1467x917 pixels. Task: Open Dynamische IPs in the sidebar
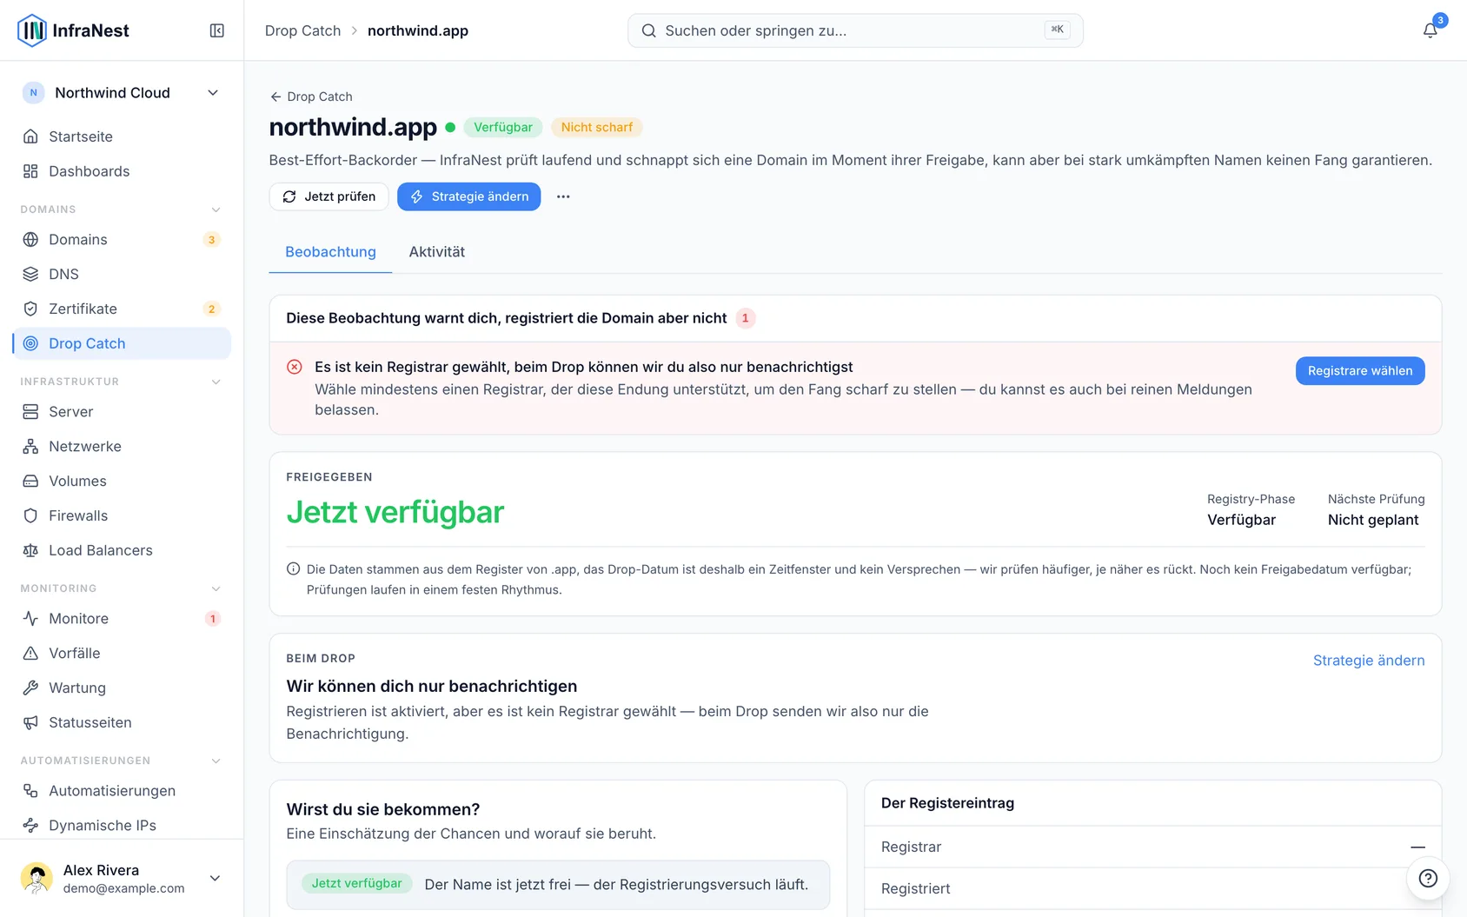click(122, 825)
